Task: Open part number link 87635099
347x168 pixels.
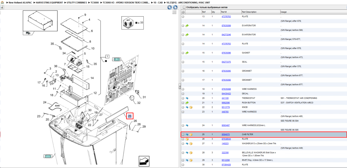Action: tap(226, 26)
